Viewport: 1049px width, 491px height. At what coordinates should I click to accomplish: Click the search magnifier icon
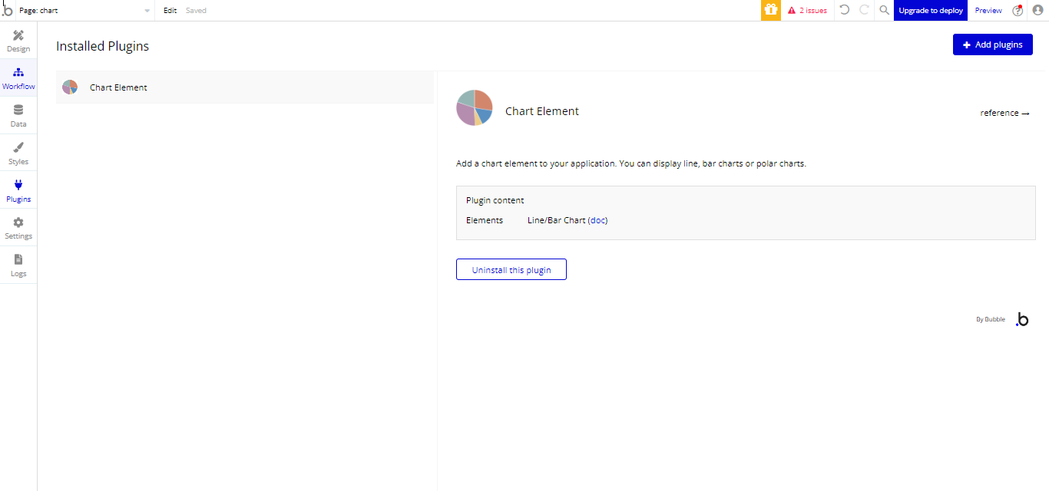coord(884,11)
